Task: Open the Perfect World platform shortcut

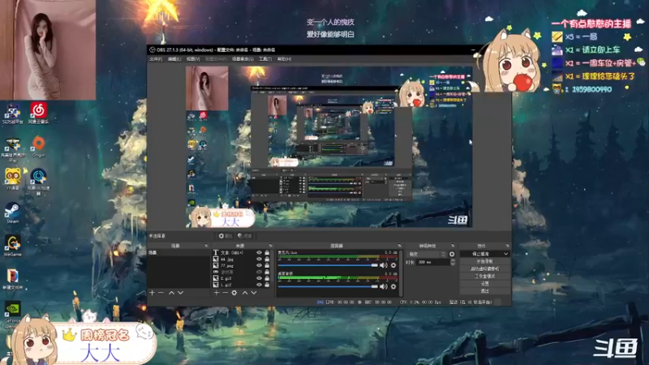Action: pyautogui.click(x=12, y=149)
